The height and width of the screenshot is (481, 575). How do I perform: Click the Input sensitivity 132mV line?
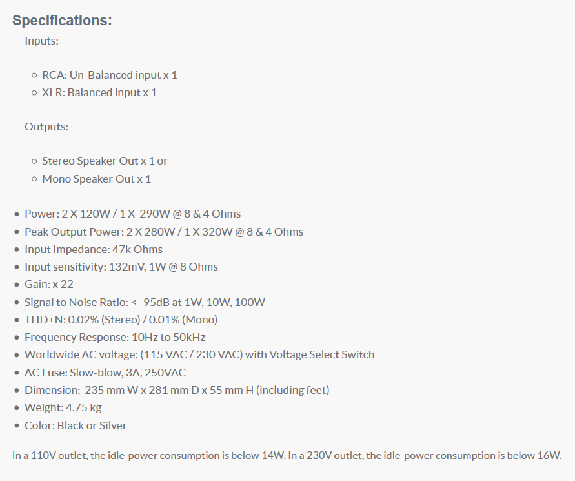click(x=121, y=267)
